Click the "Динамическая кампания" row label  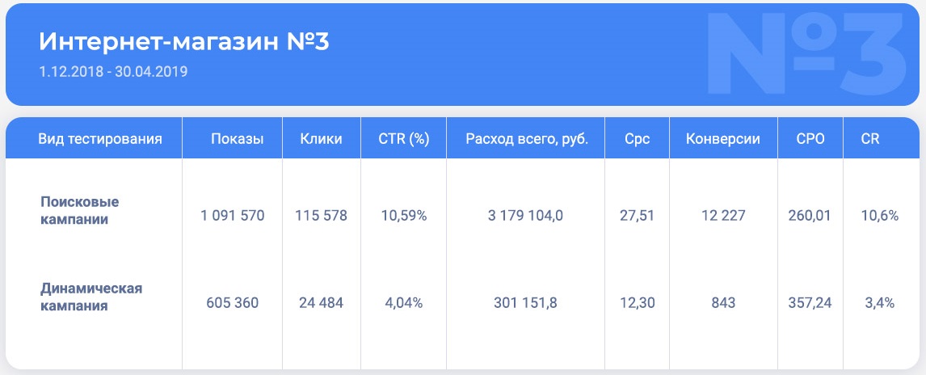coord(91,297)
